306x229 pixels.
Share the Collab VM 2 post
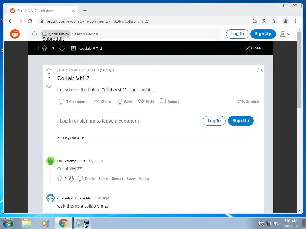pos(102,102)
